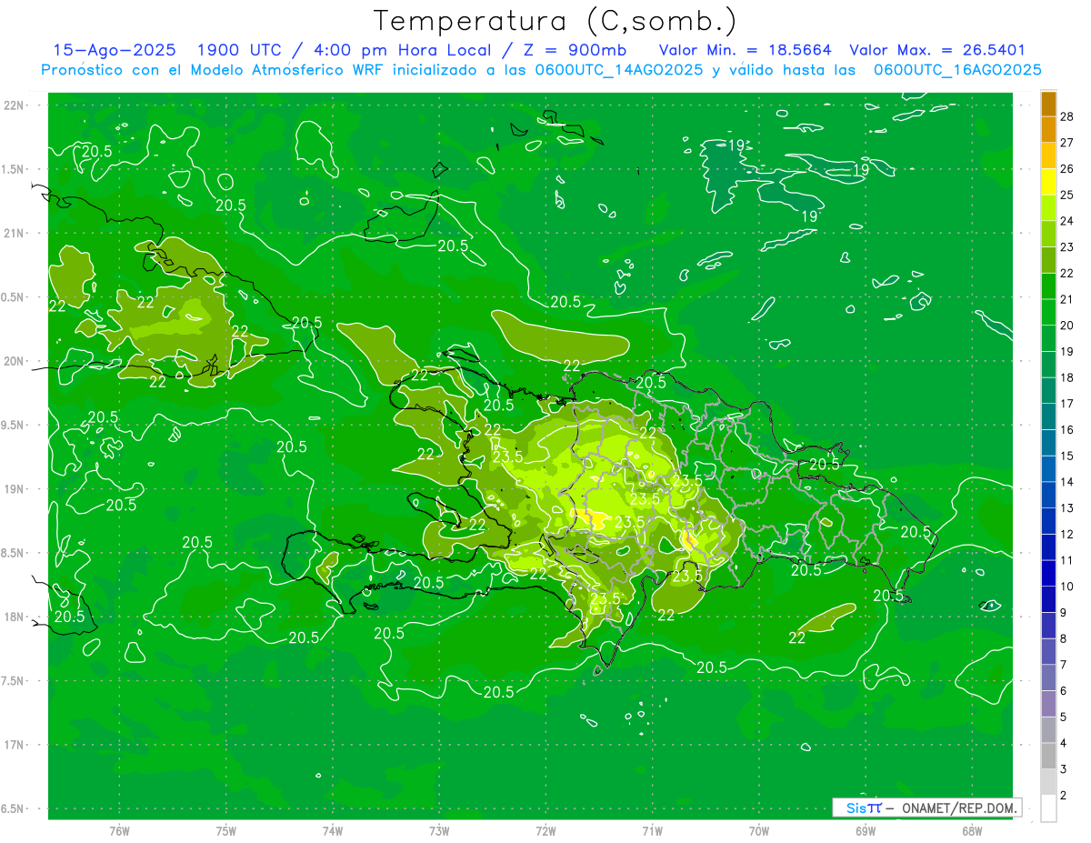Select the date text 15-Ago-2025

(115, 50)
